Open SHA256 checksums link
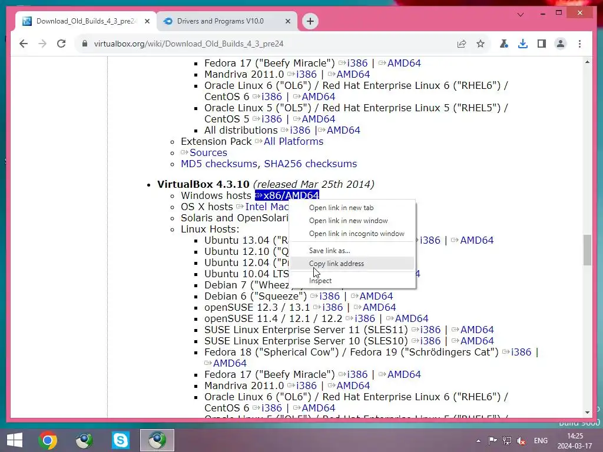603x452 pixels. tap(310, 164)
